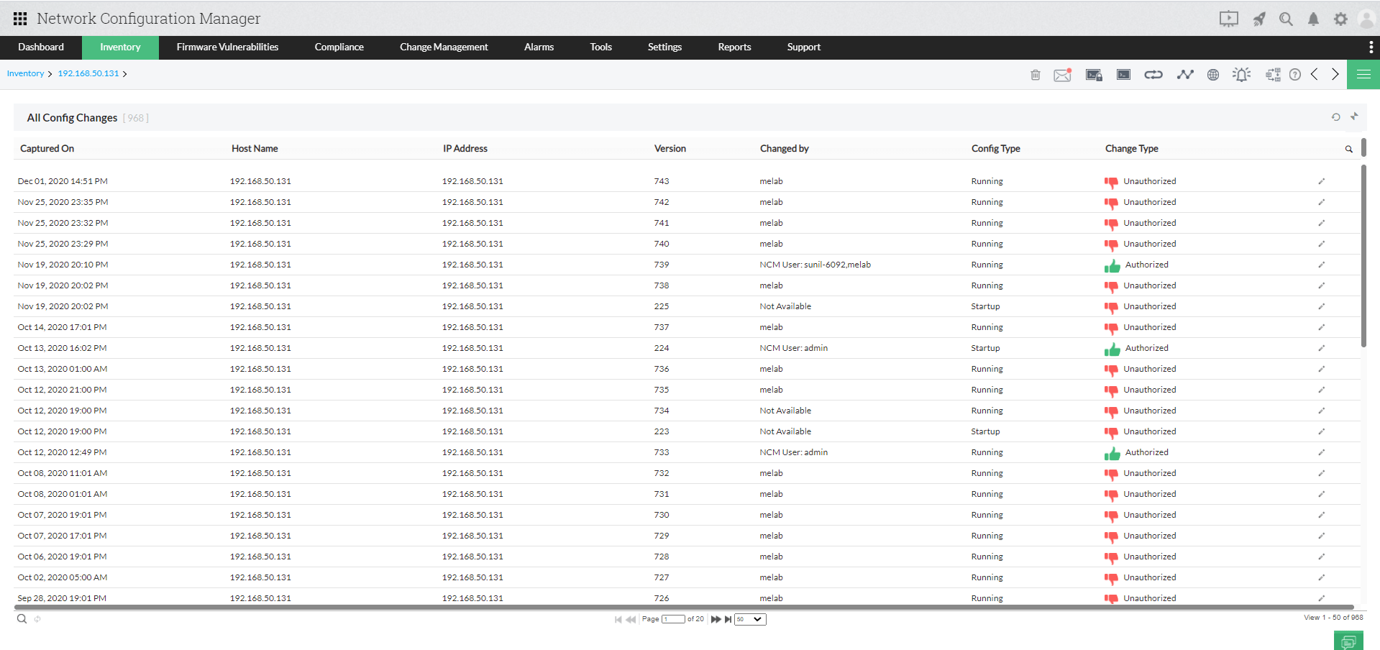Open the hamburger menu on green panel
The width and height of the screenshot is (1380, 650).
pos(1363,74)
